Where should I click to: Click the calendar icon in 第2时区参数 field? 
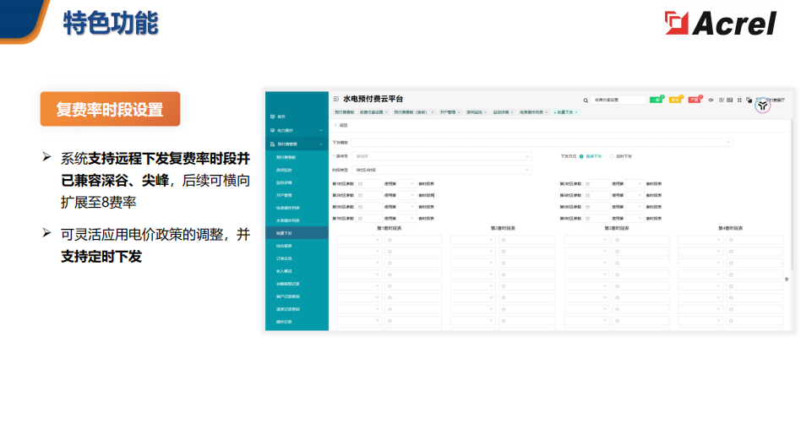(x=587, y=184)
